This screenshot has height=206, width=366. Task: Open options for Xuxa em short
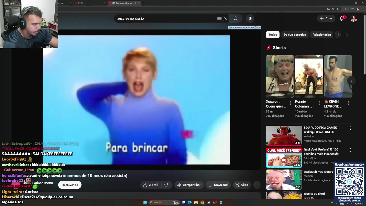click(x=290, y=103)
